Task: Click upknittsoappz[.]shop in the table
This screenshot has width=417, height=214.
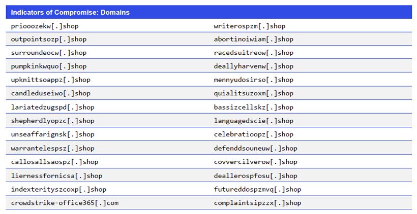Action: click(51, 80)
